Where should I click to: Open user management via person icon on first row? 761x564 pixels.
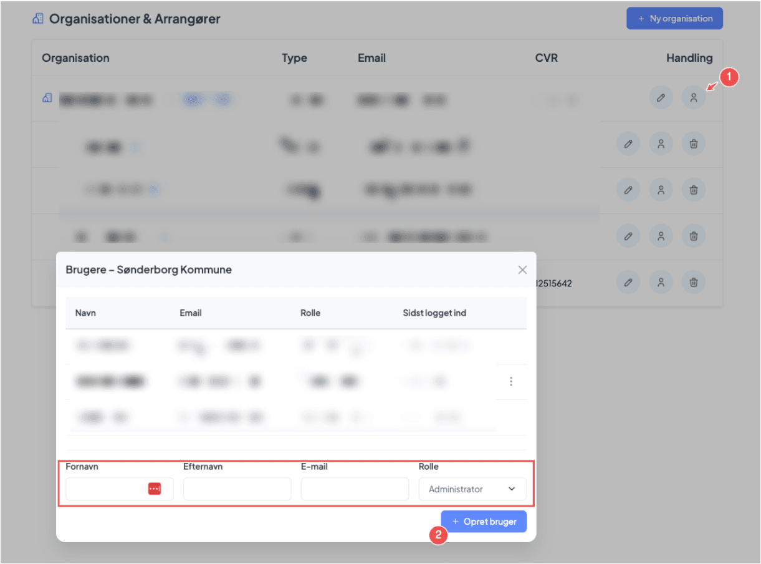(693, 97)
